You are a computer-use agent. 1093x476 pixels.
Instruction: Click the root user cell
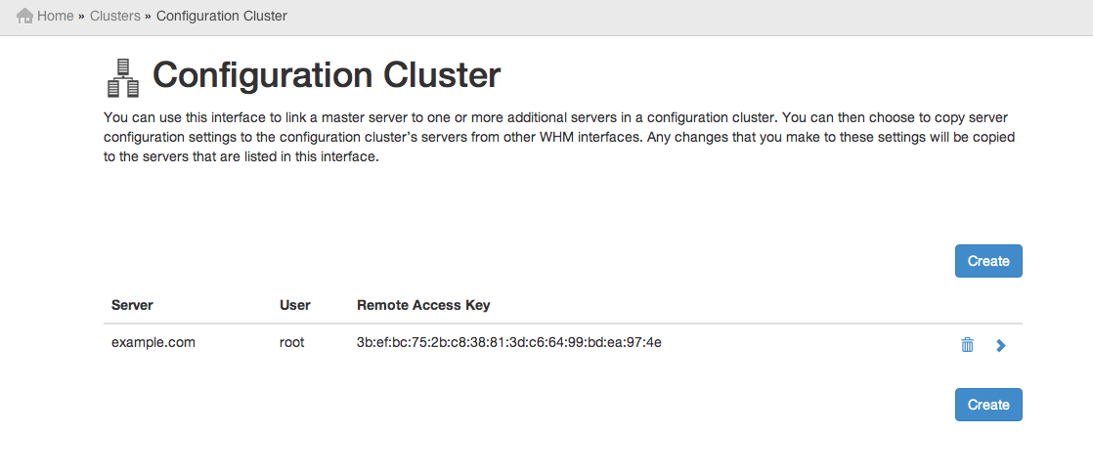pyautogui.click(x=292, y=342)
